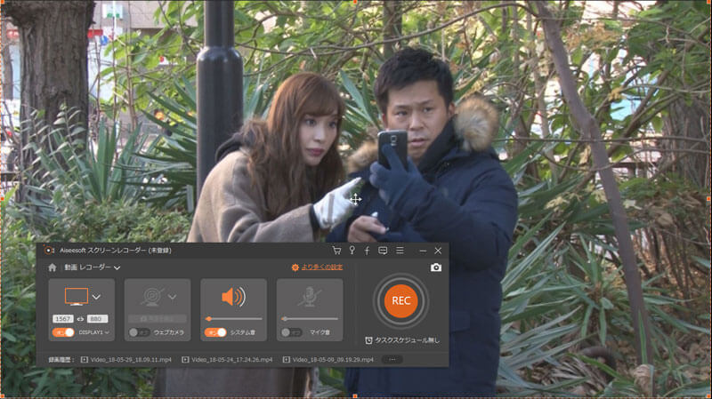Screen dimensions: 712x399
Task: Open the hamburger menu
Action: tap(400, 251)
